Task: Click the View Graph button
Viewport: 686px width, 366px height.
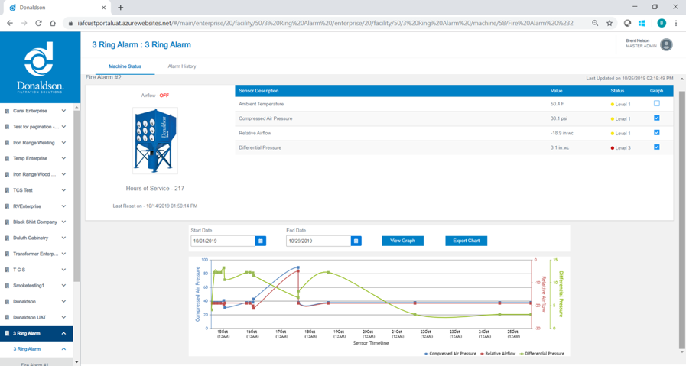Action: [x=402, y=241]
